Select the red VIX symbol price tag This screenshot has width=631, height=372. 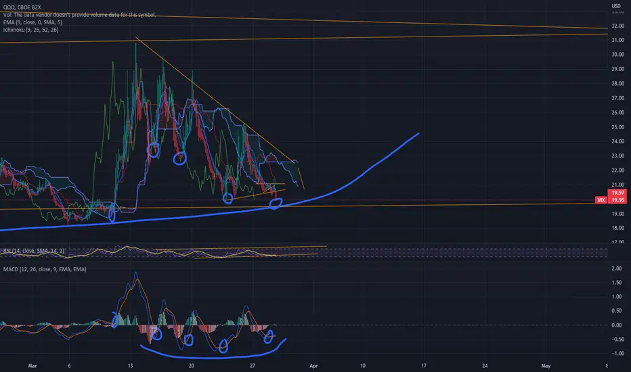click(601, 200)
